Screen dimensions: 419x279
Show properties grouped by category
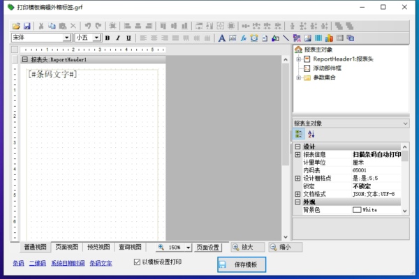click(299, 134)
